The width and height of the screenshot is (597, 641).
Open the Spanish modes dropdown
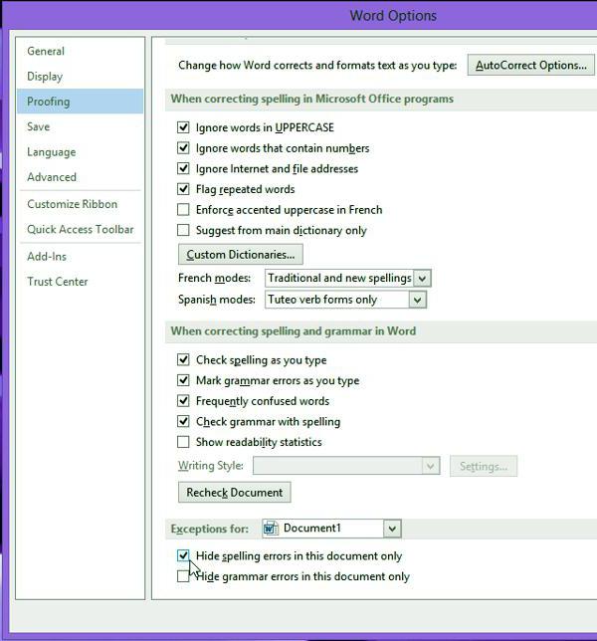point(417,300)
